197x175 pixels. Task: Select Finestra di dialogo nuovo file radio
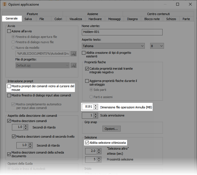[x=13, y=42]
